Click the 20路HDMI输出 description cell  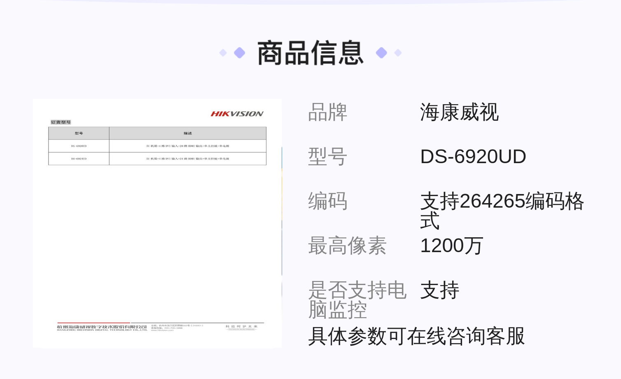point(188,146)
